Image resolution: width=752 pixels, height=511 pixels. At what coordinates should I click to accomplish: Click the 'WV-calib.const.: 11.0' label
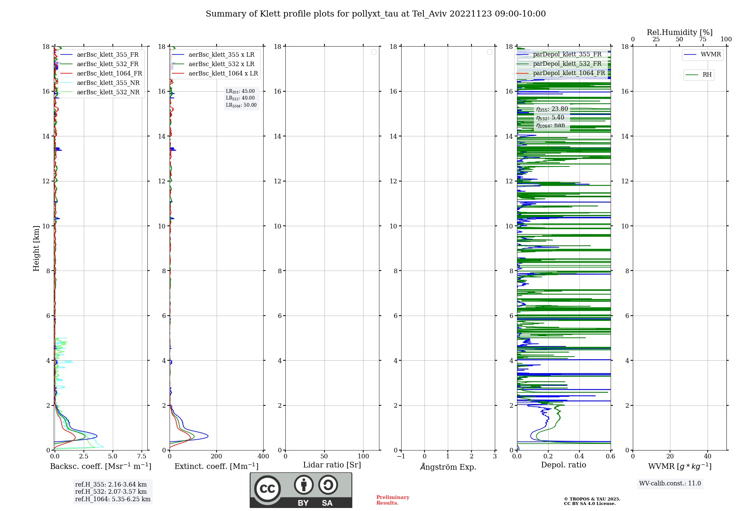670,484
